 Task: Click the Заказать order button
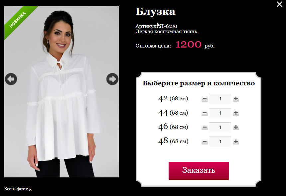[199, 171]
